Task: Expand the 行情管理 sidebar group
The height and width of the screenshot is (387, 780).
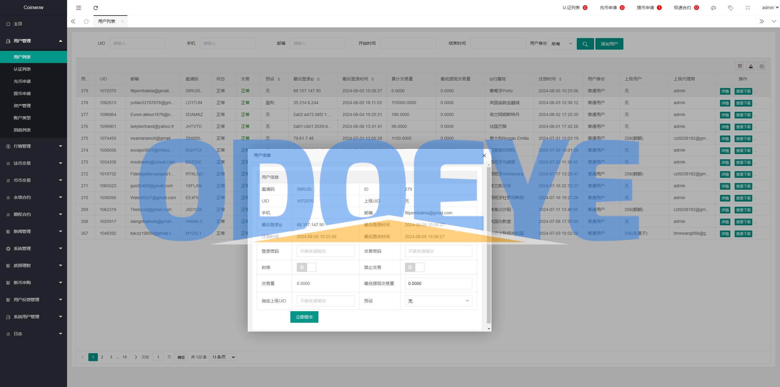Action: pos(34,146)
